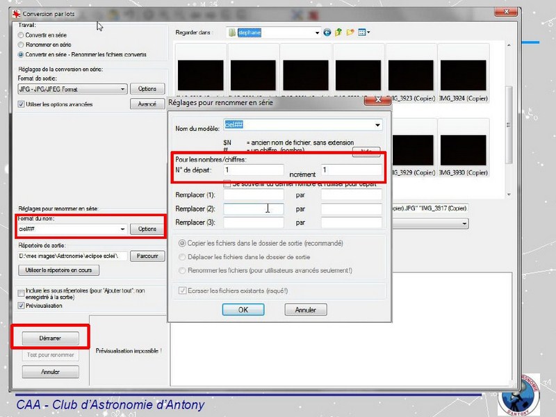The height and width of the screenshot is (417, 556).
Task: Expand the 'Format du nom' dropdown
Action: 122,229
